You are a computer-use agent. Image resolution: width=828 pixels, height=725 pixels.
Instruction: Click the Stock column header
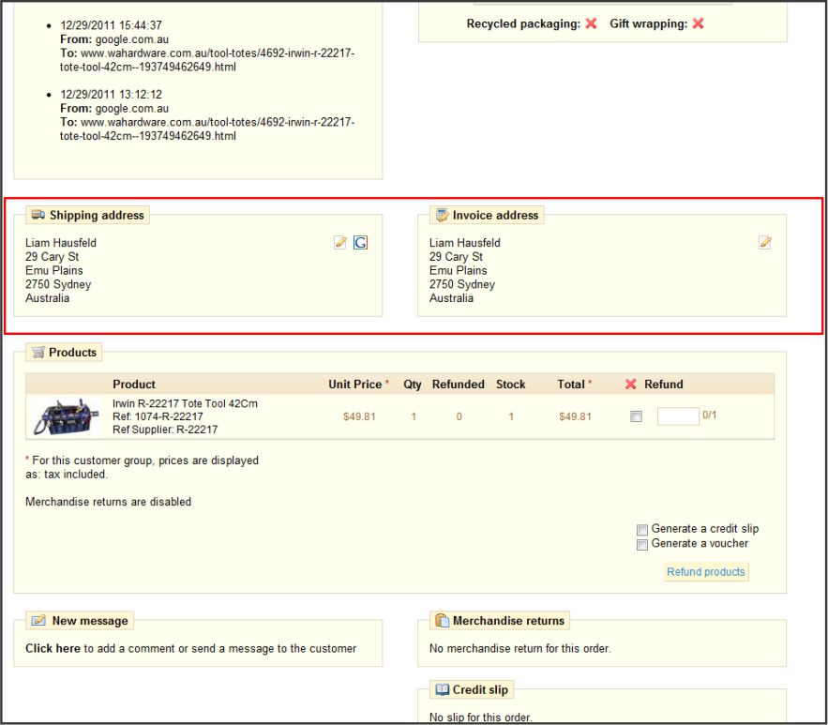tap(511, 384)
